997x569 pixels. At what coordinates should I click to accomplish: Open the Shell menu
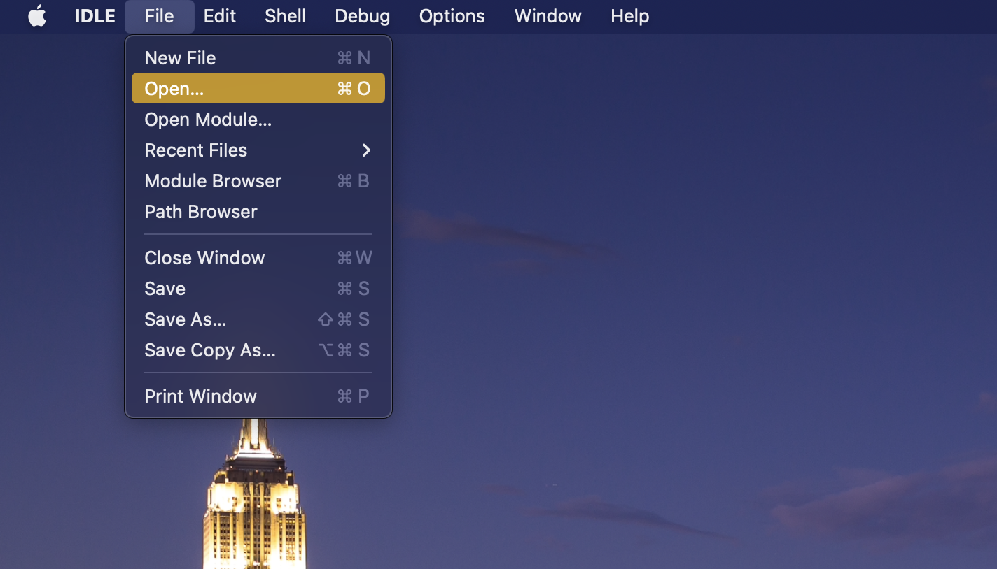coord(285,16)
